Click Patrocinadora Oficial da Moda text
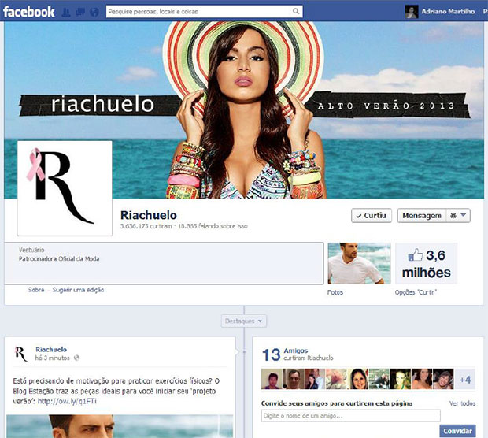 59,258
